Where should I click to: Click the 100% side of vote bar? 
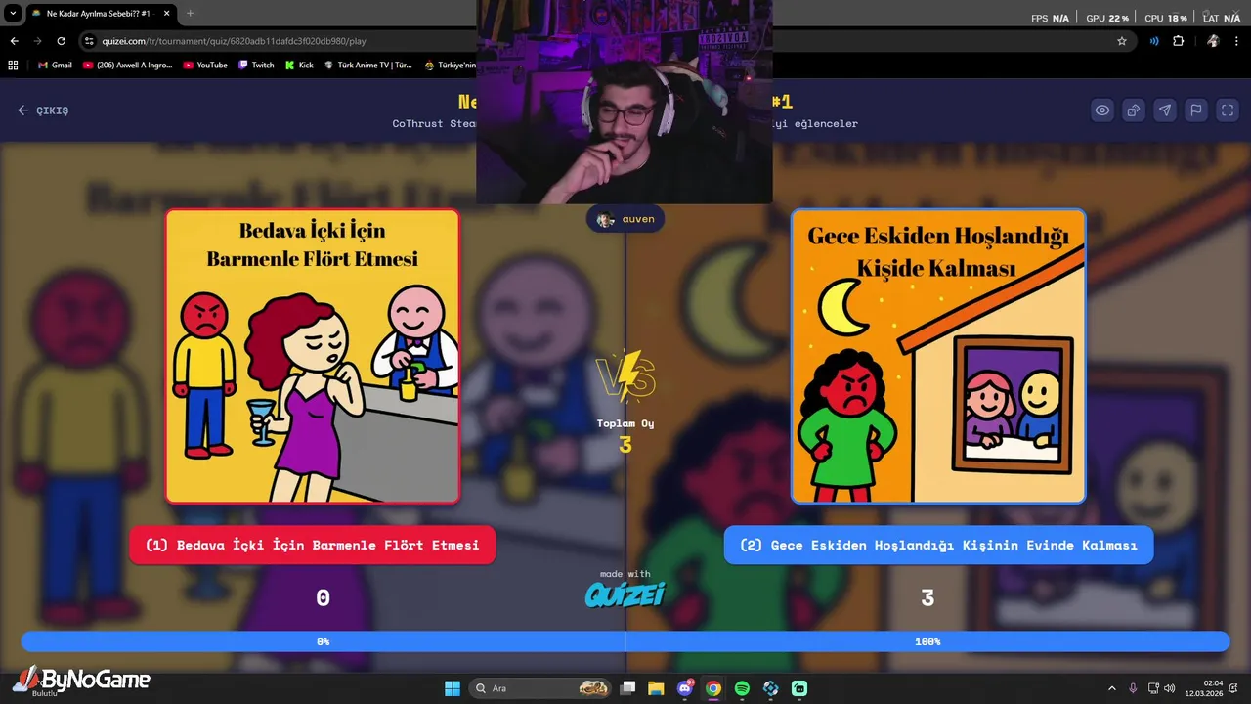927,641
